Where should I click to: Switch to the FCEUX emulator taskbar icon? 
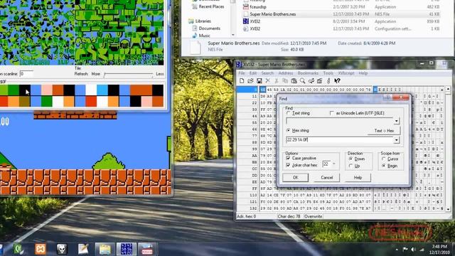click(x=147, y=249)
